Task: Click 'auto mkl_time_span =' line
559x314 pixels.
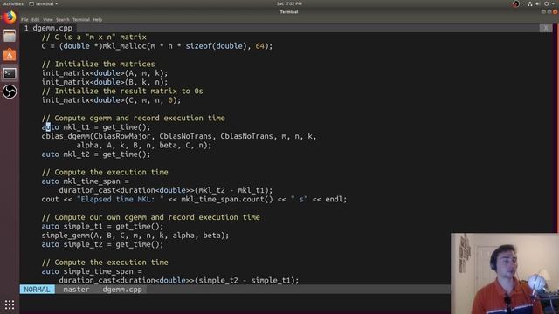Action: point(86,181)
